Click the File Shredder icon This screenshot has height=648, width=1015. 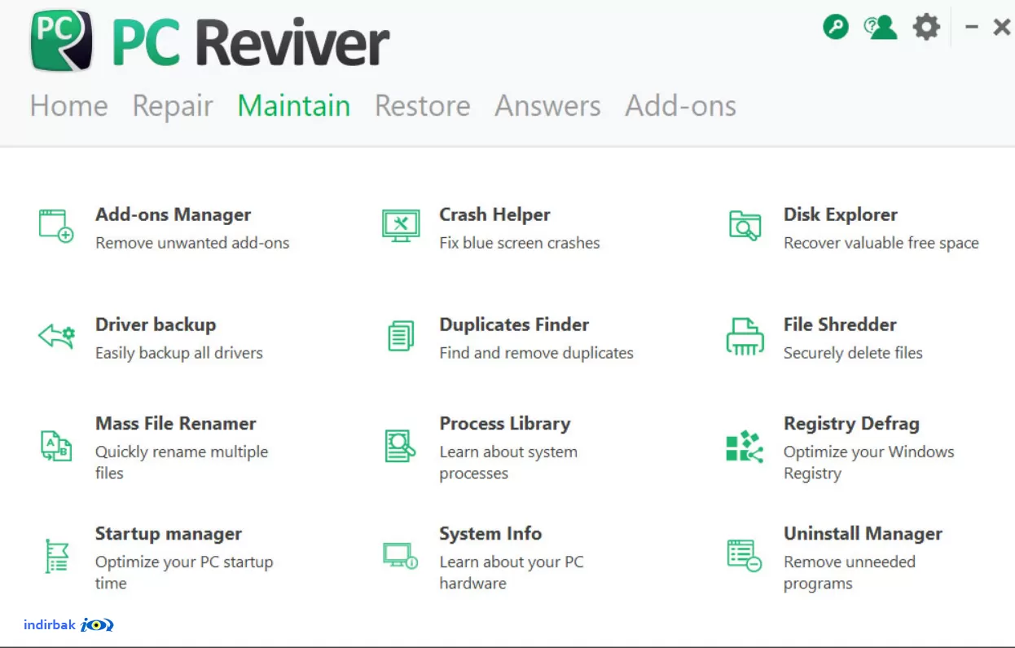click(x=745, y=336)
